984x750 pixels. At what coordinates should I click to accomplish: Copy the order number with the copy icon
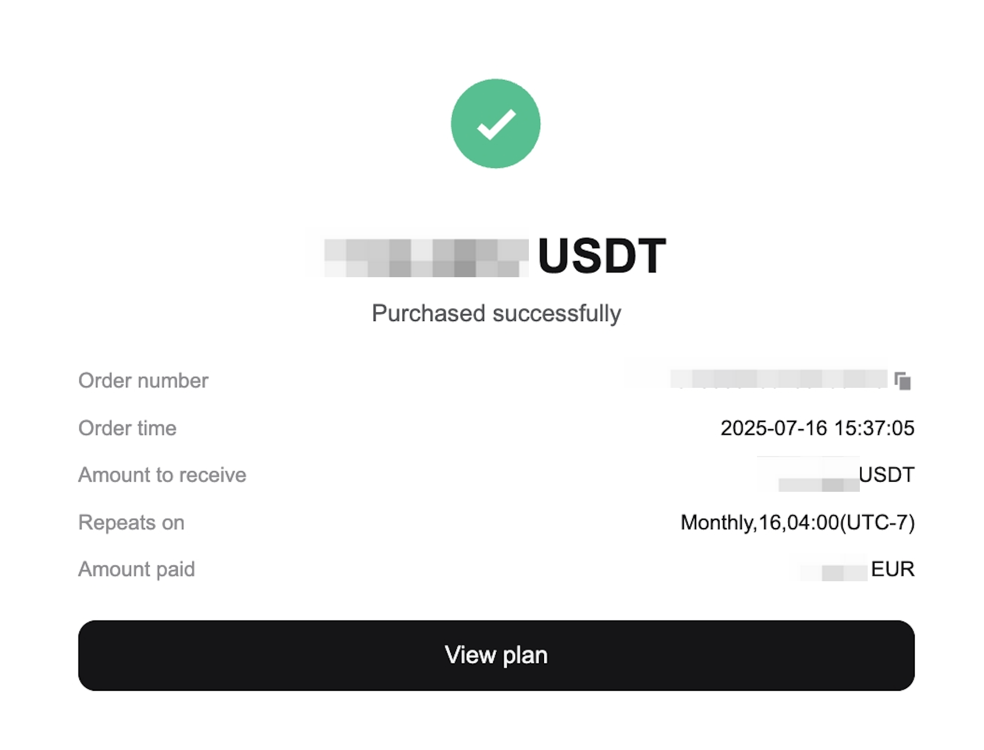902,381
